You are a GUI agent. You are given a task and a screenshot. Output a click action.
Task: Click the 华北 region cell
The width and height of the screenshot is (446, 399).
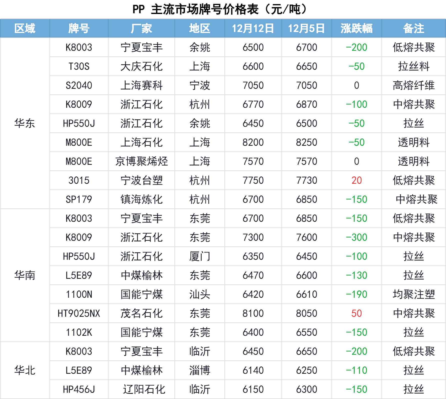click(25, 370)
